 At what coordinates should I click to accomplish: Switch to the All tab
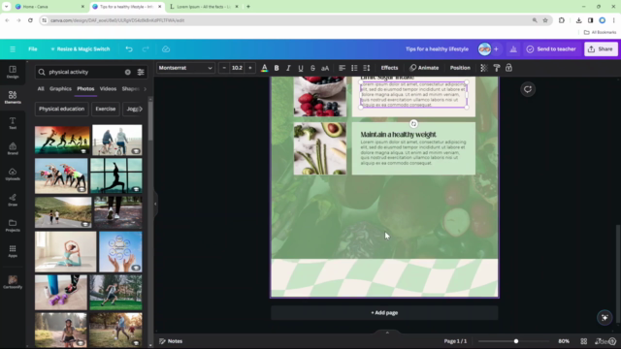(x=41, y=89)
